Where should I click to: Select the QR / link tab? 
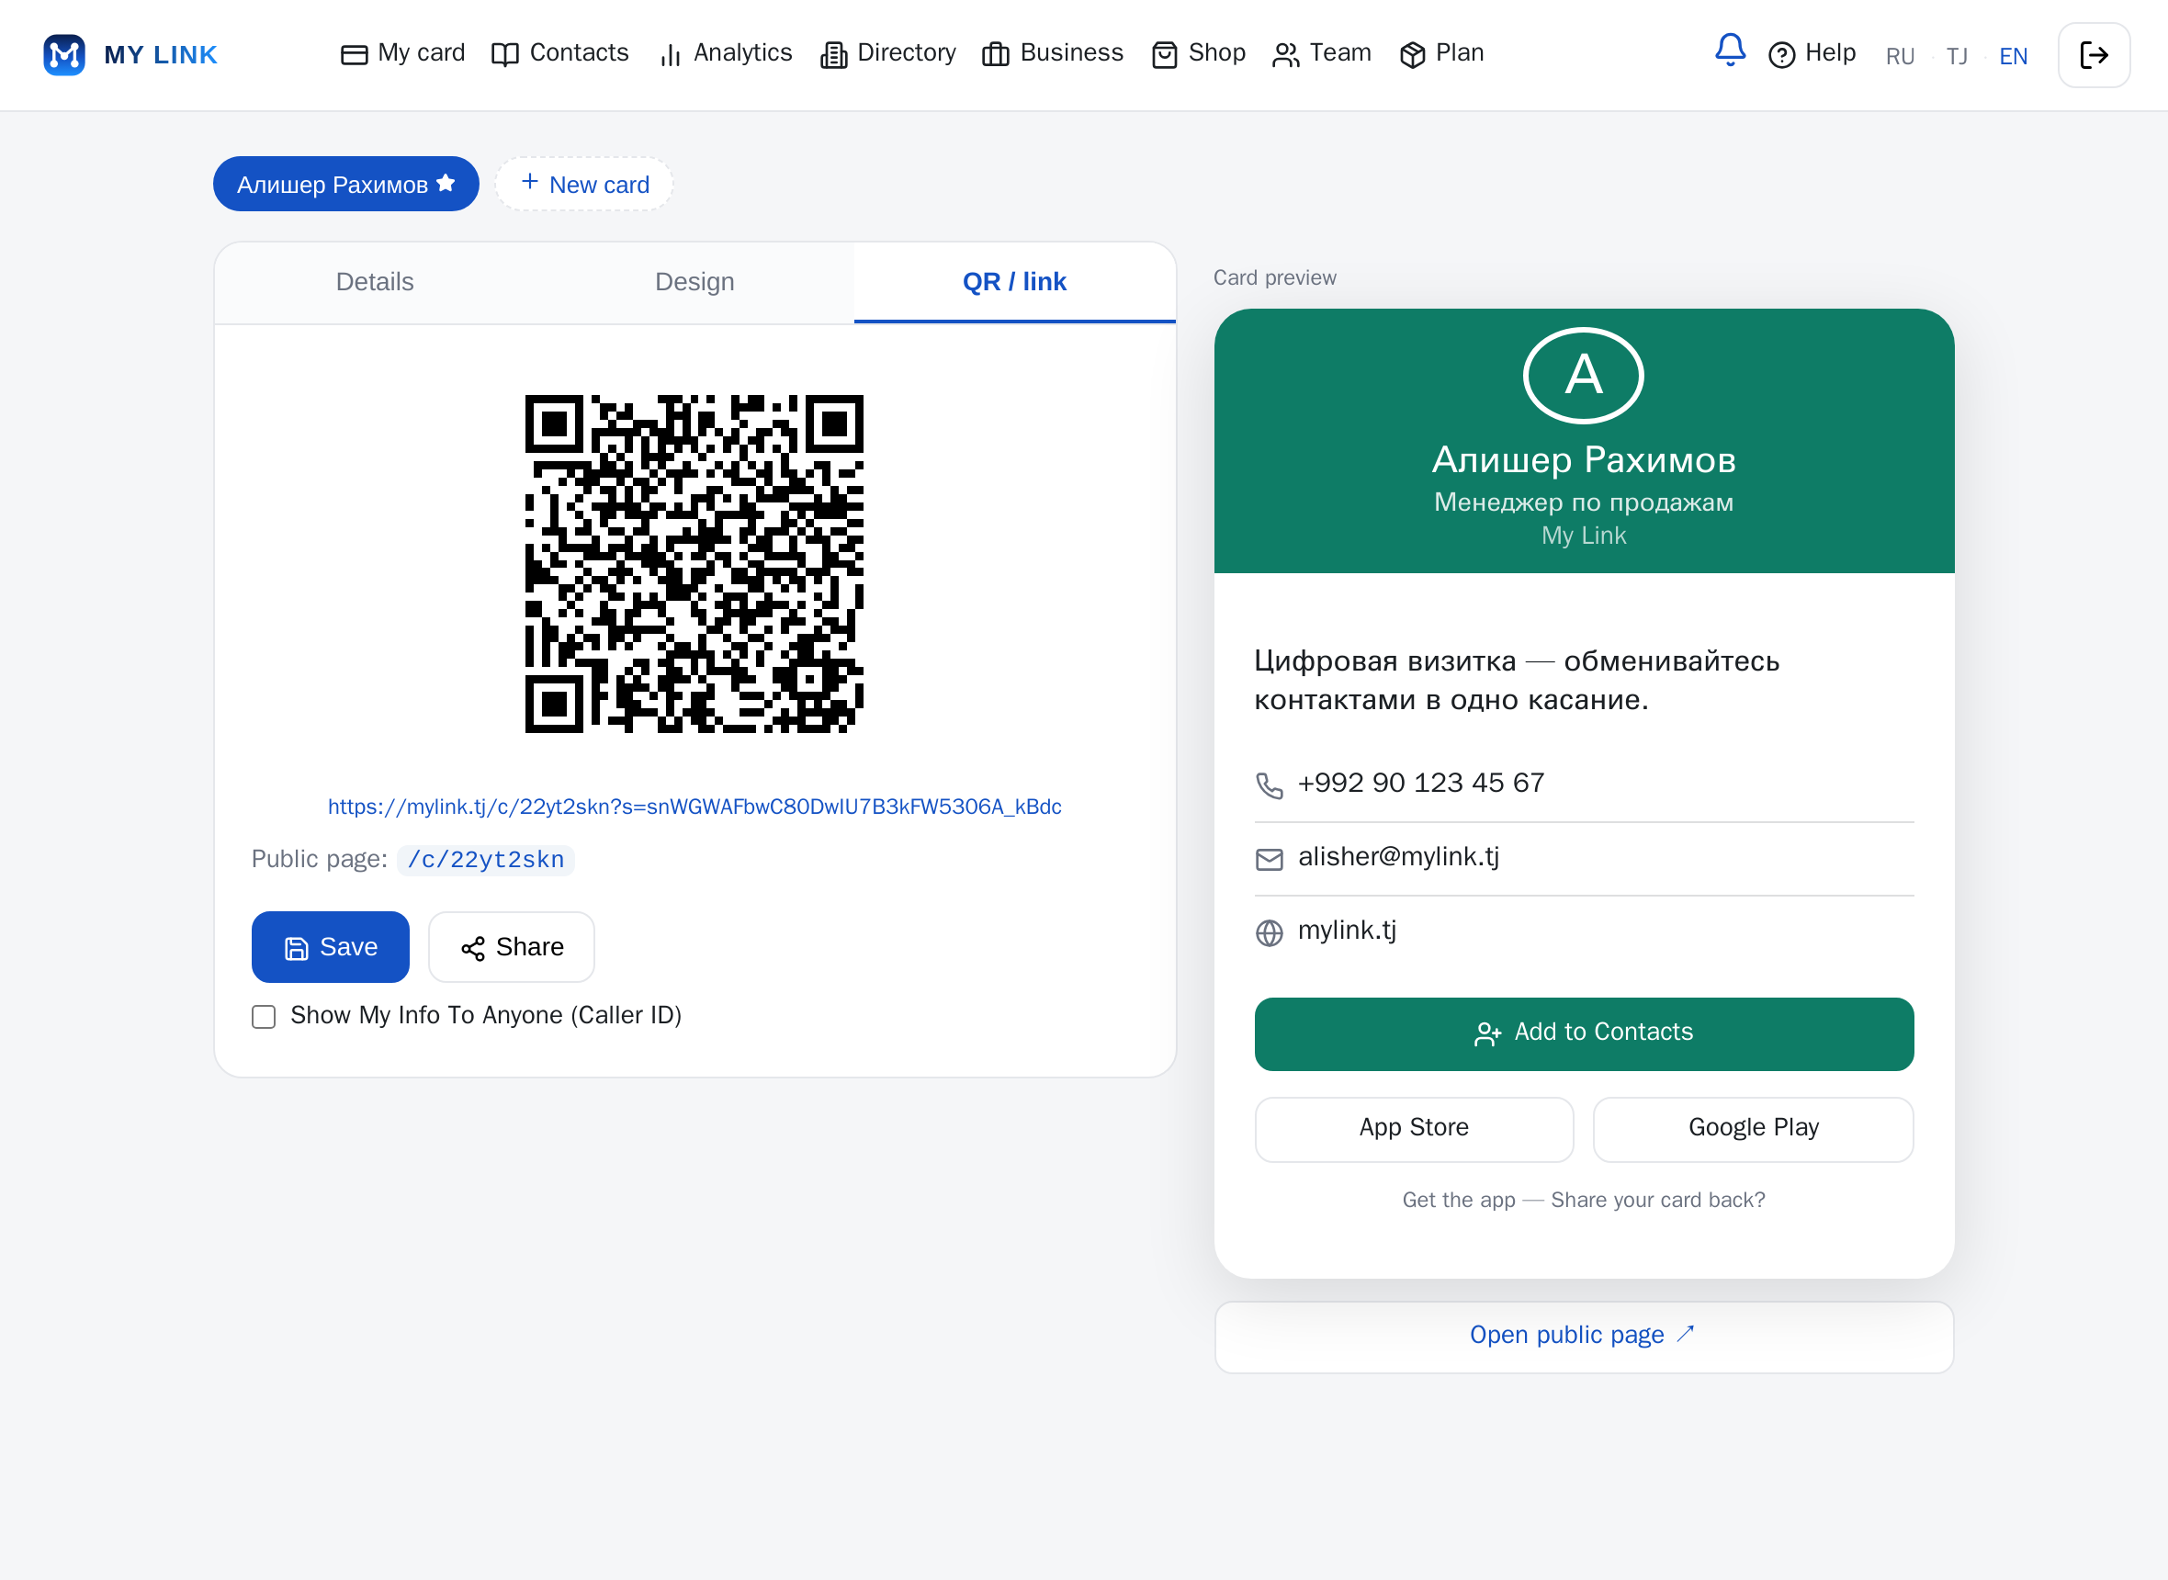tap(1015, 282)
